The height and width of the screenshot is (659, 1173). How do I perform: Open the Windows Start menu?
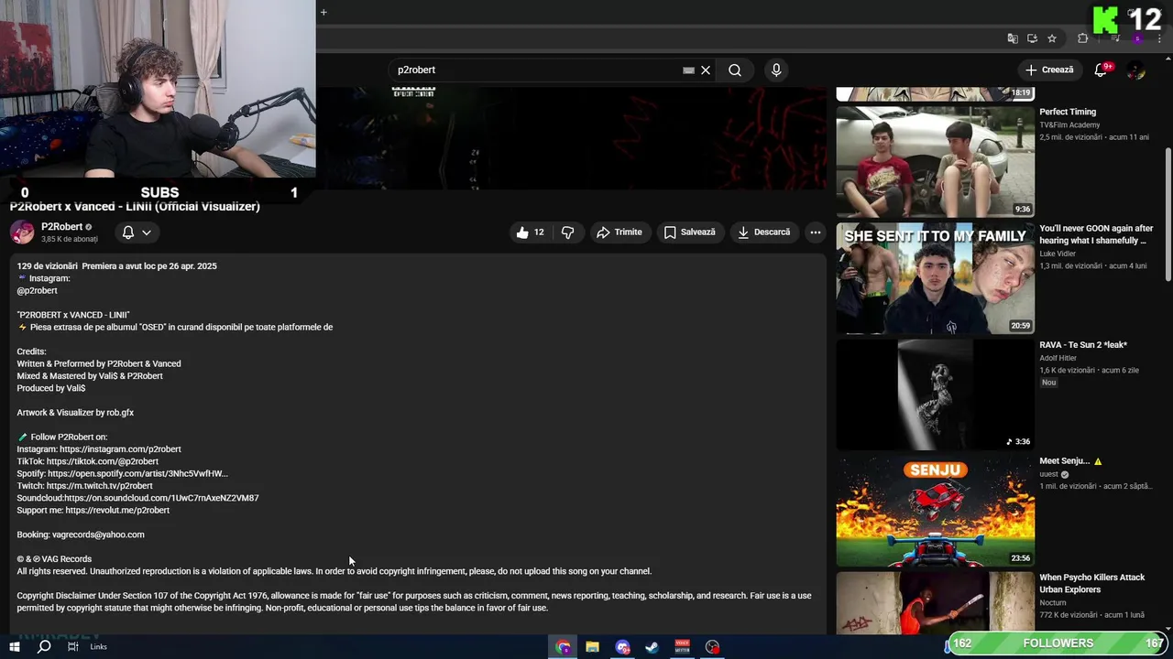14,647
